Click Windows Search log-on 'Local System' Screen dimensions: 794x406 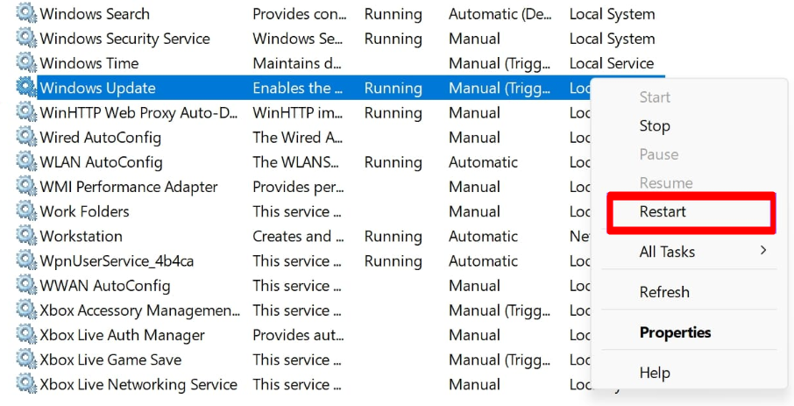613,14
